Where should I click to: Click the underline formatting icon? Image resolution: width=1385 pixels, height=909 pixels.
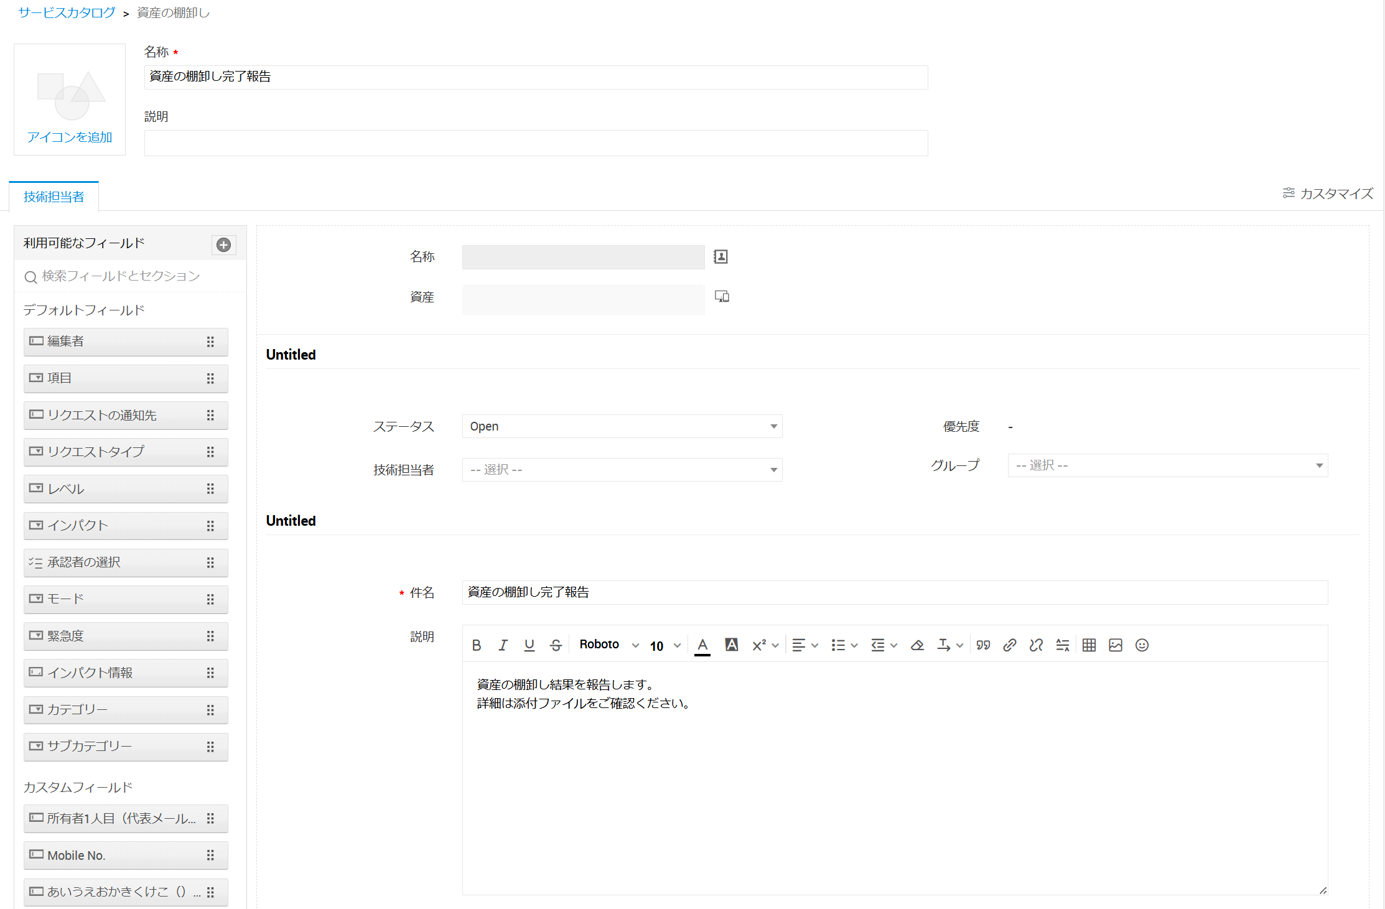point(529,645)
